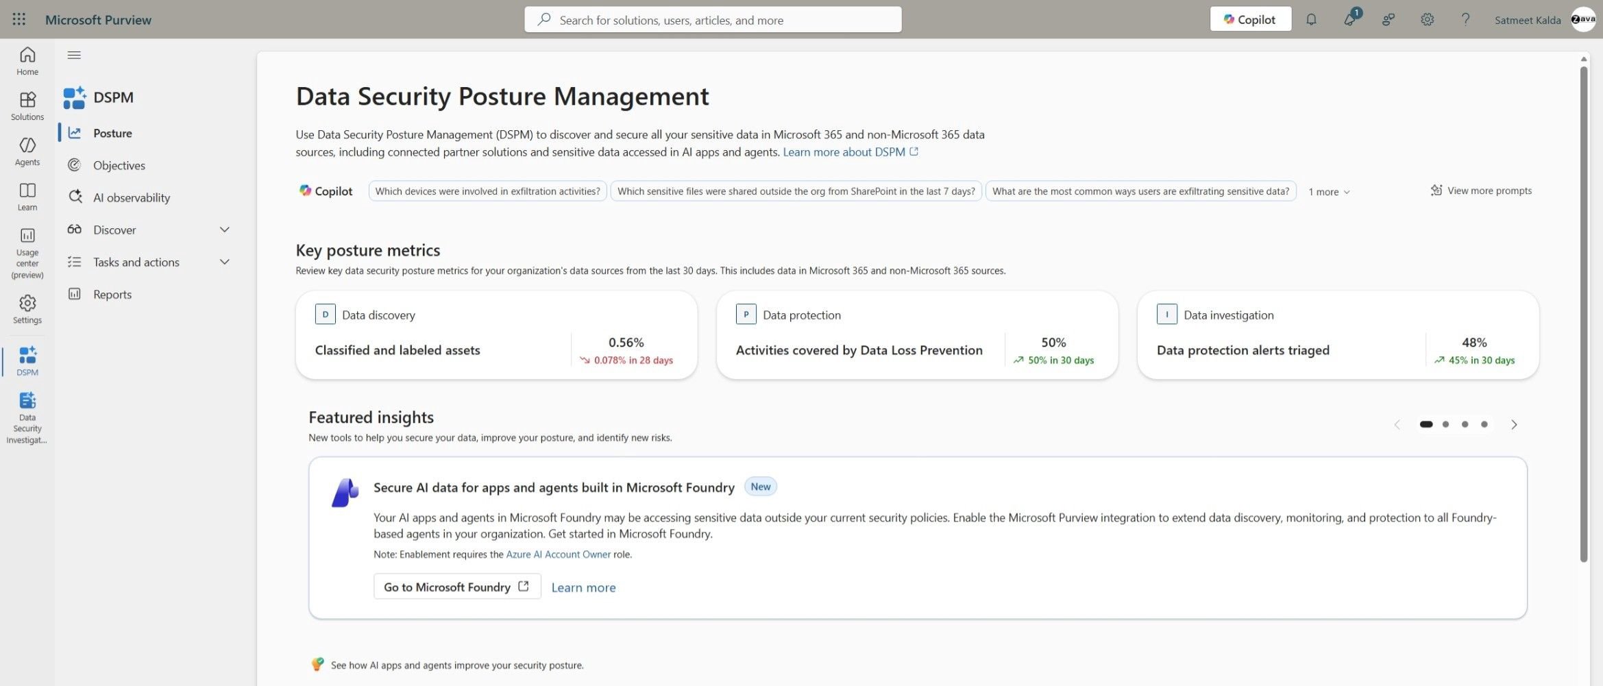Click '45% in 30 days' trend value
The width and height of the screenshot is (1603, 686).
[1474, 360]
